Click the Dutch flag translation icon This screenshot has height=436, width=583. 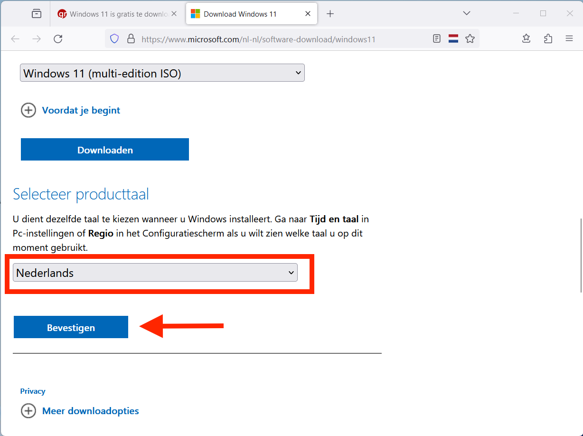coord(453,39)
